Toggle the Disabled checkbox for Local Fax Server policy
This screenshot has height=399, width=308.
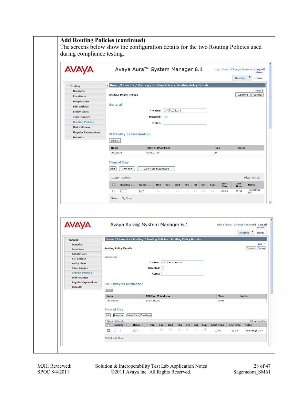pos(163,268)
